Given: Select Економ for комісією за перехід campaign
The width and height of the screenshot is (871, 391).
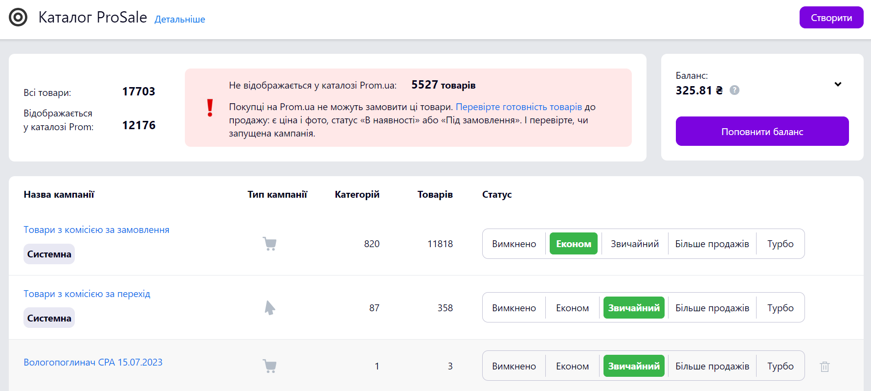Looking at the screenshot, I should (572, 308).
